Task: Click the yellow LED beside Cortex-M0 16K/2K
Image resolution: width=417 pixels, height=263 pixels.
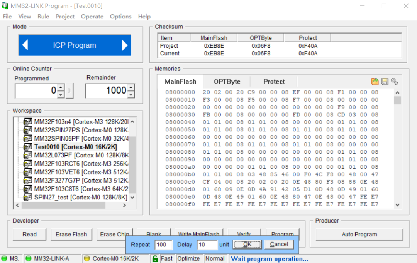Action: 87,258
